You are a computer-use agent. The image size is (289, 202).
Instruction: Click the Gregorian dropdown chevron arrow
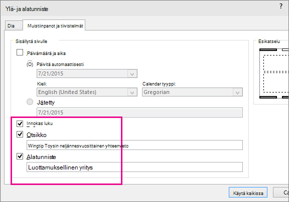237,92
